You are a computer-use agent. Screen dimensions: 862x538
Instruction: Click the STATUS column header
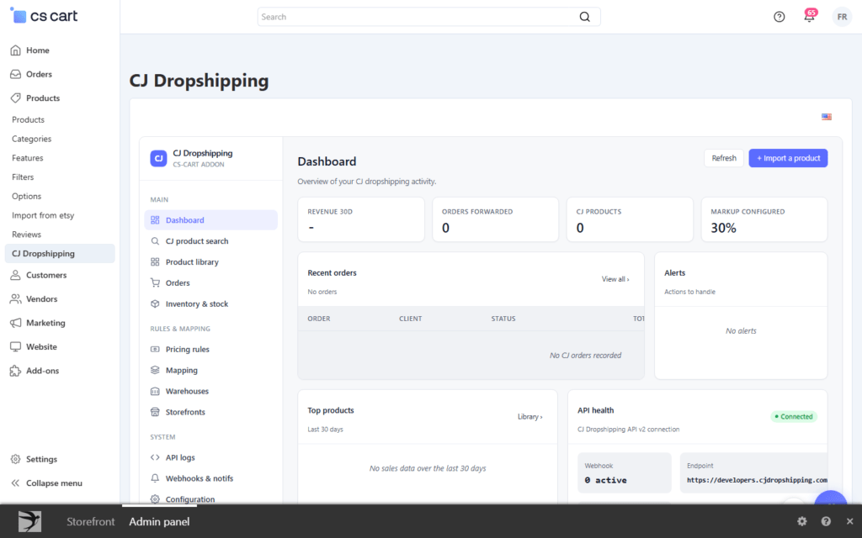pos(503,319)
